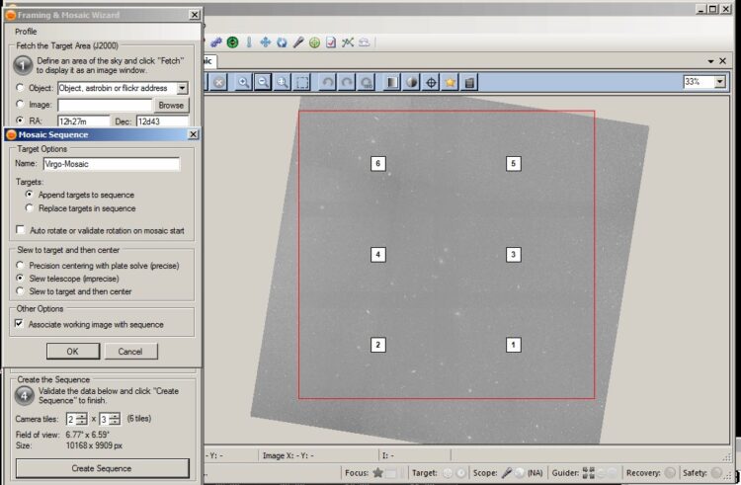Click the green circular guider icon
Image resolution: width=741 pixels, height=485 pixels.
coord(232,42)
